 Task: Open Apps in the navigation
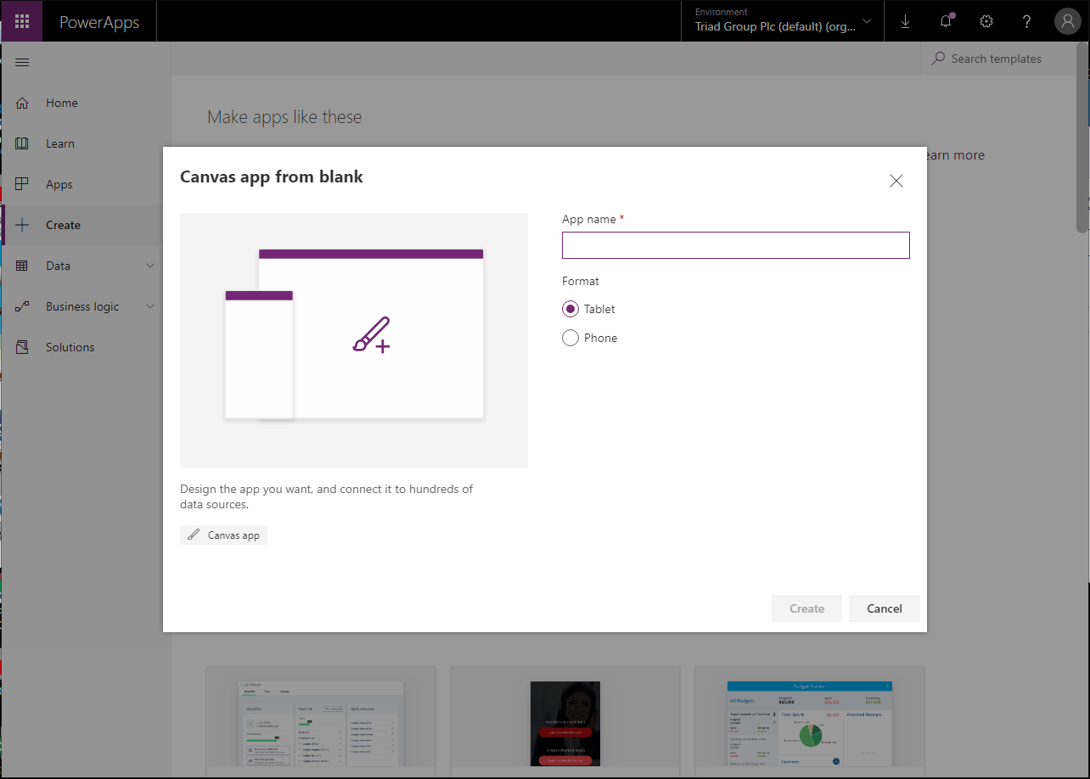(81, 184)
